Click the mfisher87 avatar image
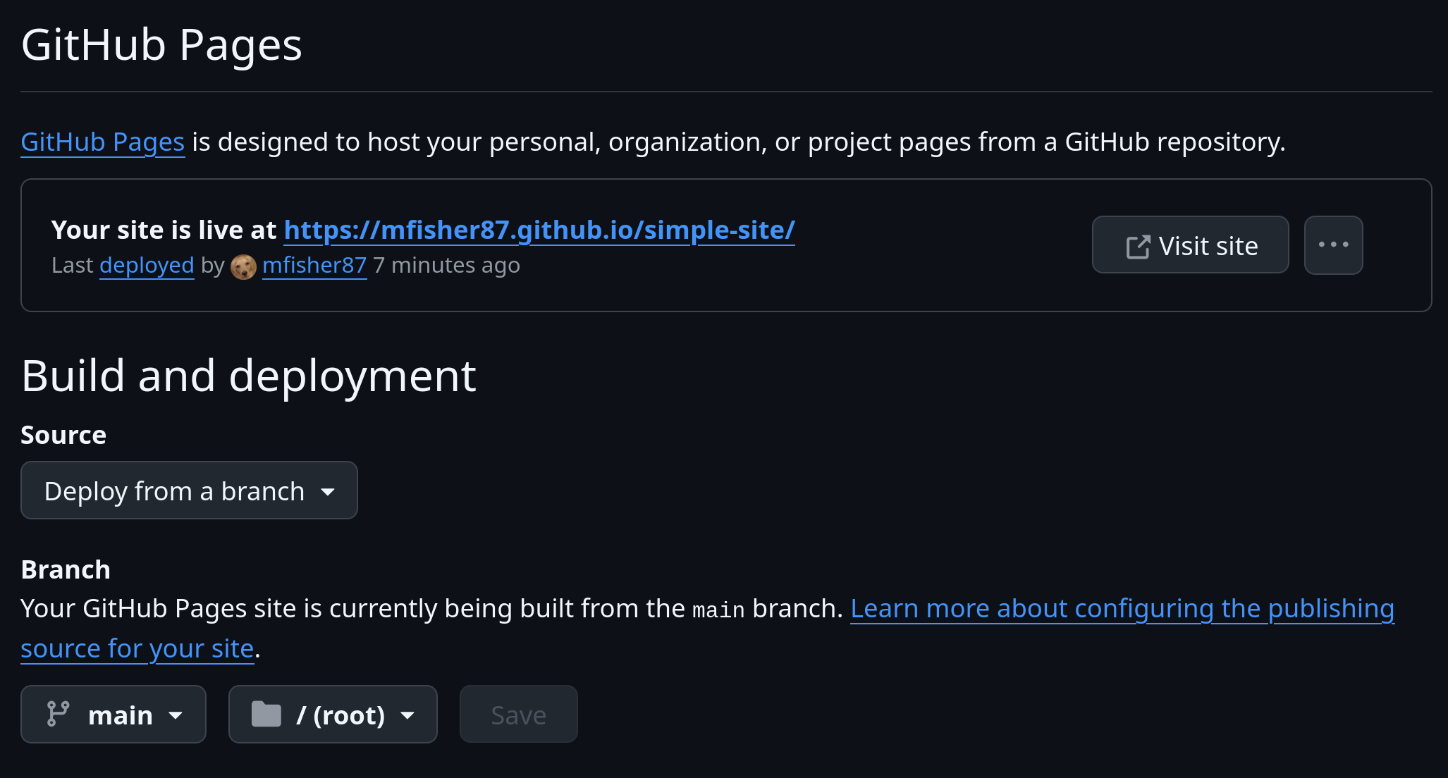Viewport: 1448px width, 778px height. point(243,267)
